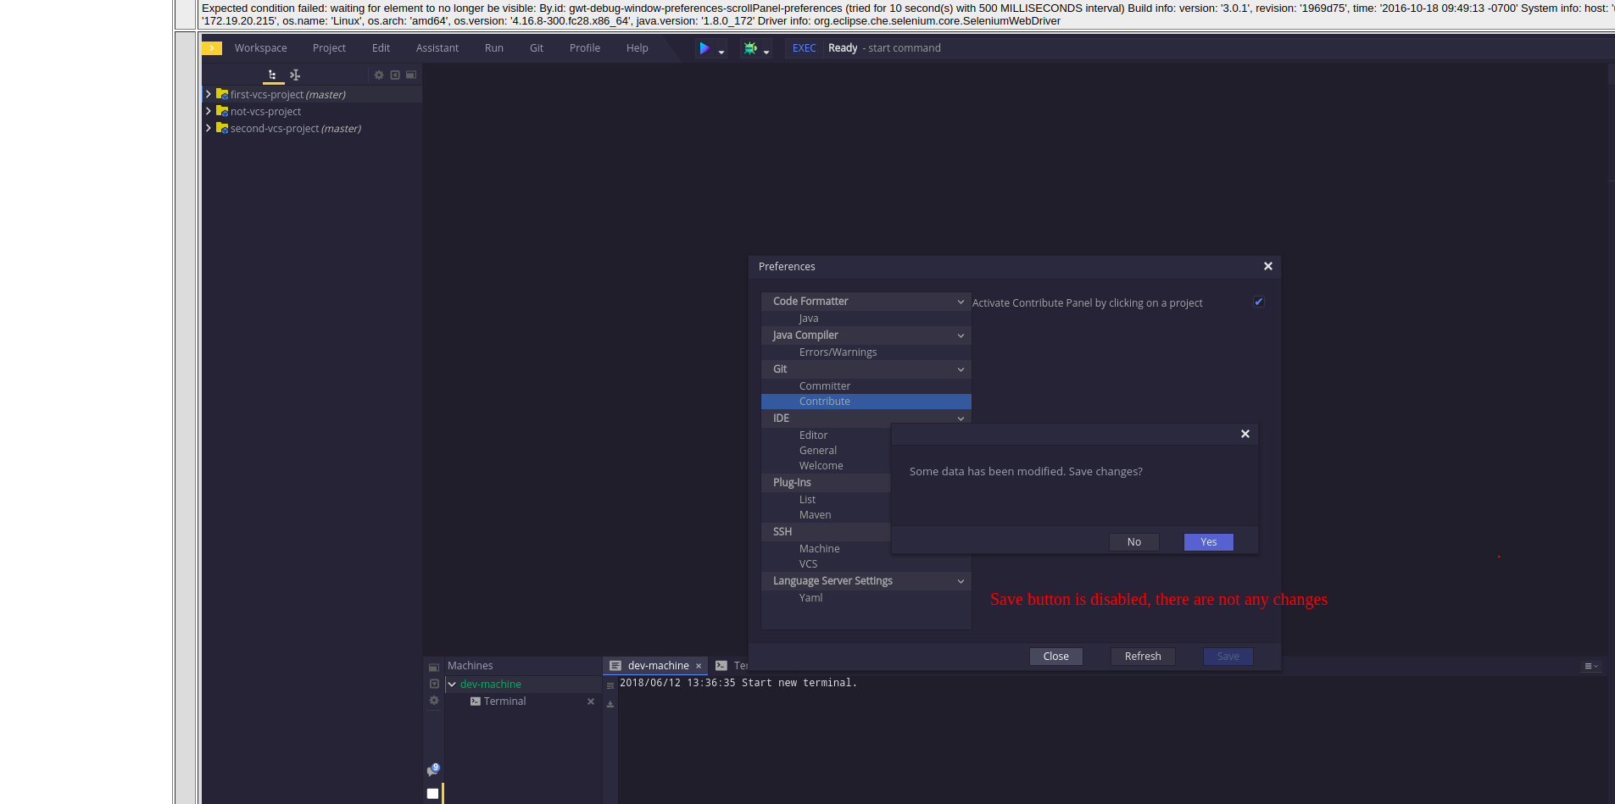Open project explorer settings gear
1615x804 pixels.
pyautogui.click(x=379, y=75)
